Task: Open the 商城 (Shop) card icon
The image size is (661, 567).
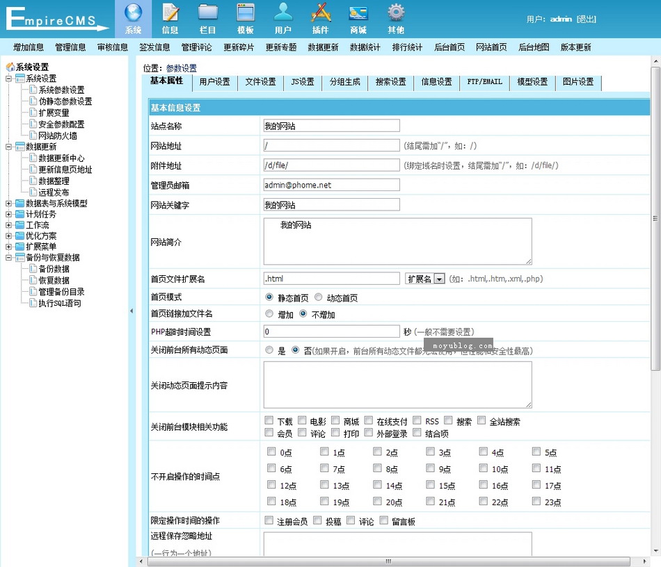Action: [x=358, y=13]
